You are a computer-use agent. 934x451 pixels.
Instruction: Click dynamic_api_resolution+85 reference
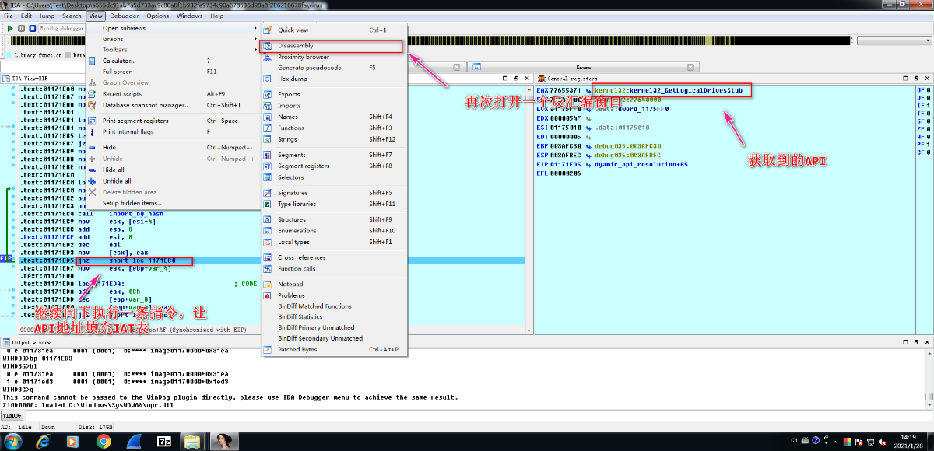point(641,165)
